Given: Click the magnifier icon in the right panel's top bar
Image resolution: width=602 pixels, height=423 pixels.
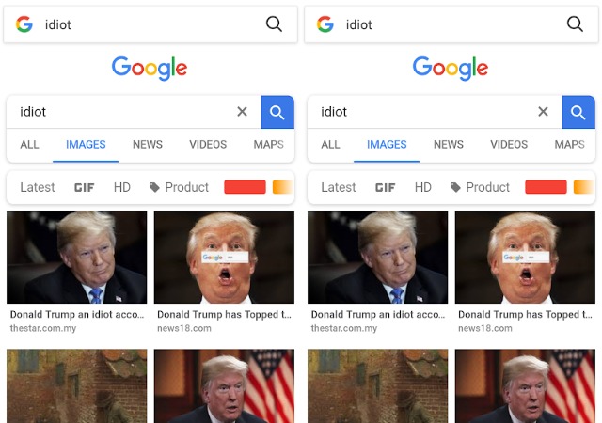Looking at the screenshot, I should (575, 24).
